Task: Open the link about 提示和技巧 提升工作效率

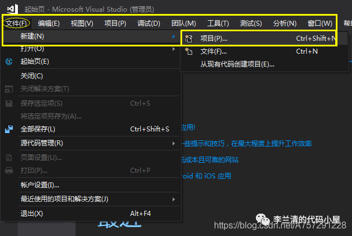Action: pos(247,143)
